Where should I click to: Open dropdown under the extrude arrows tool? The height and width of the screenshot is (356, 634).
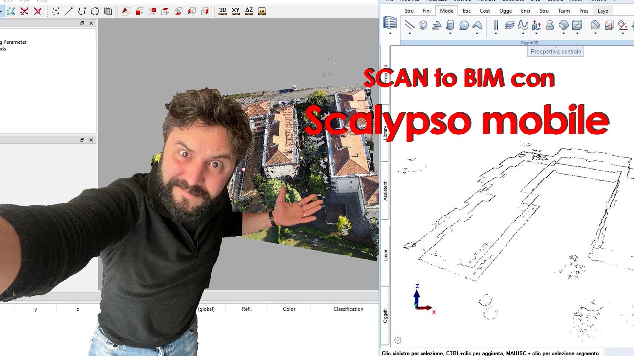tap(536, 33)
